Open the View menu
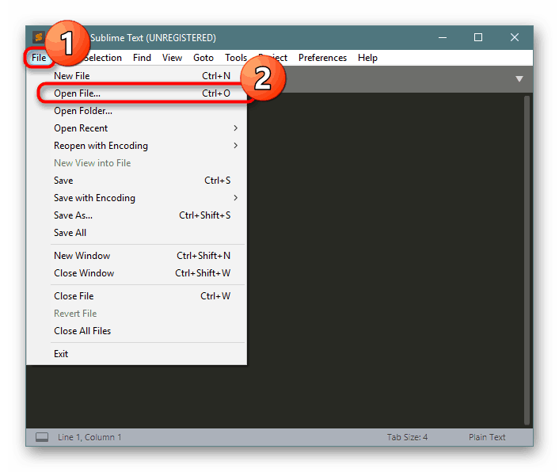This screenshot has height=472, width=559. pyautogui.click(x=172, y=58)
